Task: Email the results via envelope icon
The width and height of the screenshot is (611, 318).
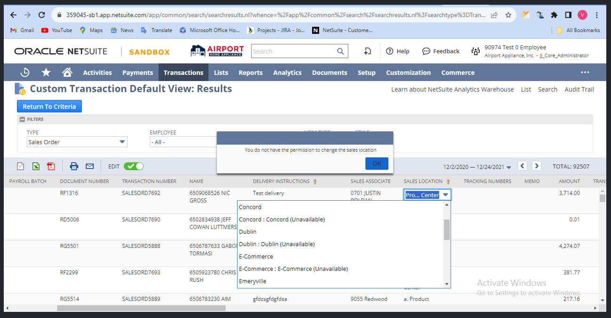Action: click(x=89, y=166)
